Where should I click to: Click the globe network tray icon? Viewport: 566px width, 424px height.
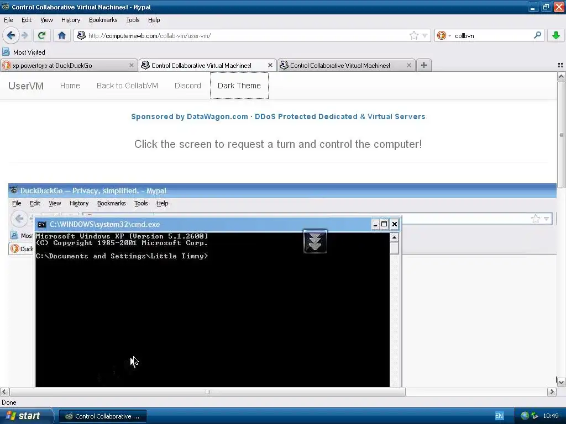[x=525, y=416]
